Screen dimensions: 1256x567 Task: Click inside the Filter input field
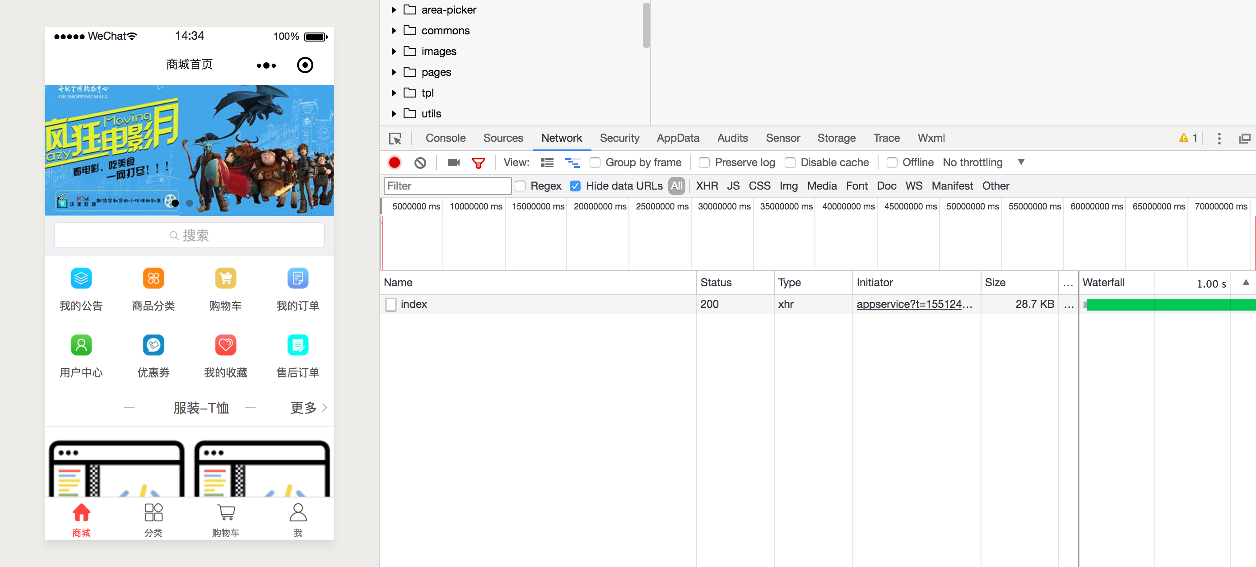pos(447,186)
